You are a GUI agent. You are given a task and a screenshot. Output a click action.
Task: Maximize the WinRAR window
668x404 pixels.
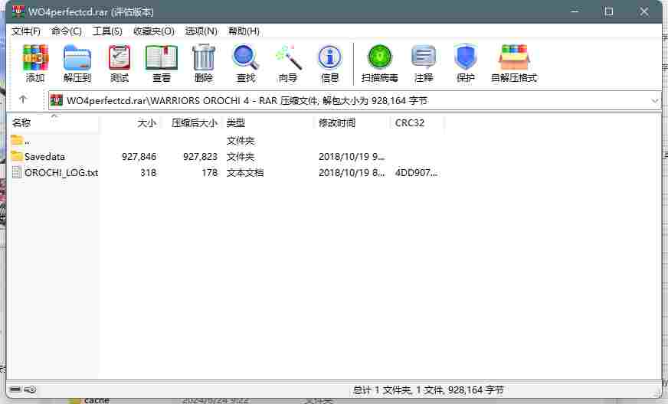[x=608, y=11]
